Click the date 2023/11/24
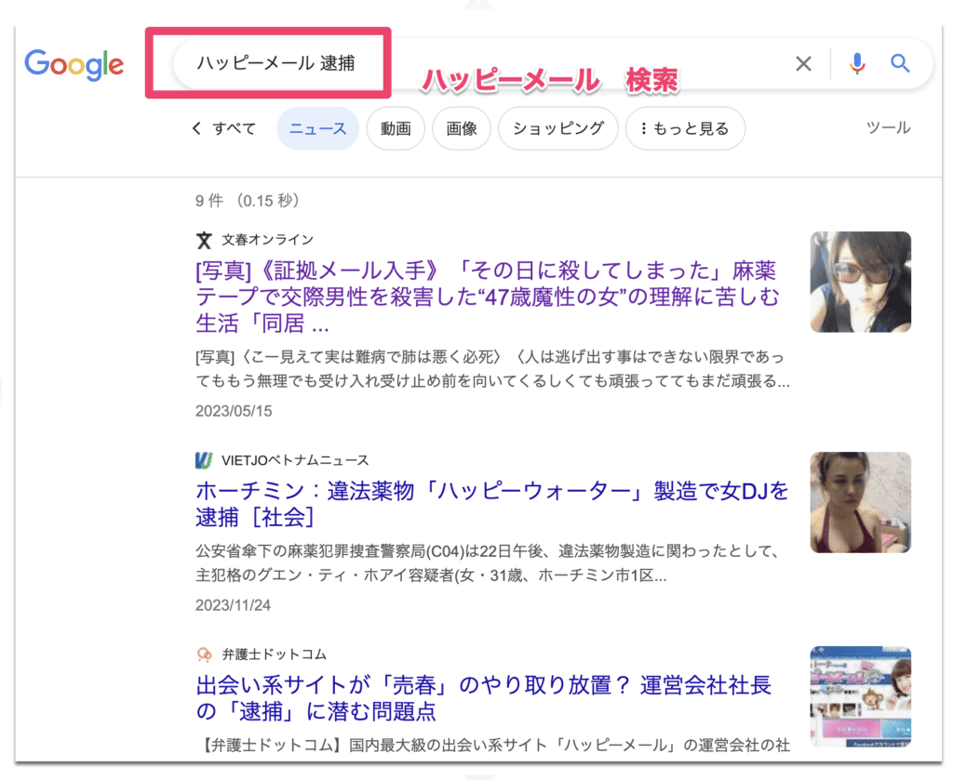953x780 pixels. 233,605
